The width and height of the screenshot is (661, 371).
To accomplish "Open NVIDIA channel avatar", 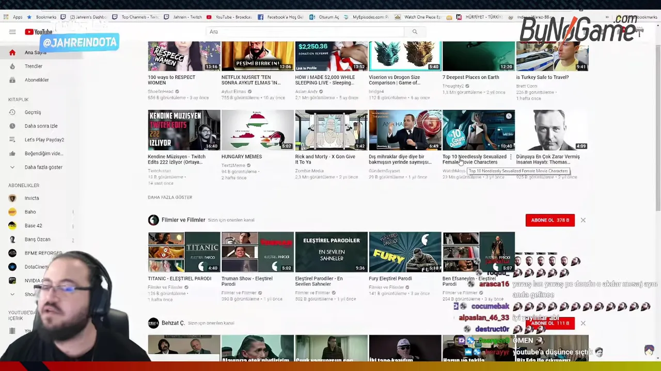I will [12, 281].
